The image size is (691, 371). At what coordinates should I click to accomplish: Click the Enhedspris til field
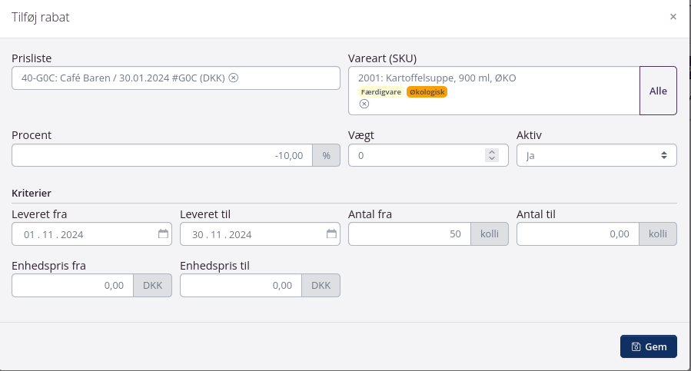tap(241, 285)
